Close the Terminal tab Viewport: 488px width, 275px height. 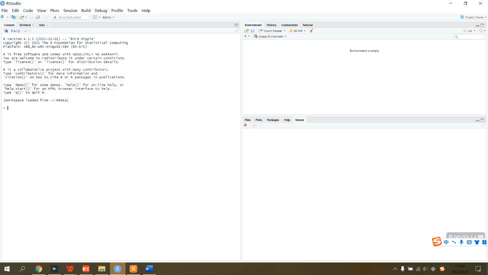pos(33,25)
